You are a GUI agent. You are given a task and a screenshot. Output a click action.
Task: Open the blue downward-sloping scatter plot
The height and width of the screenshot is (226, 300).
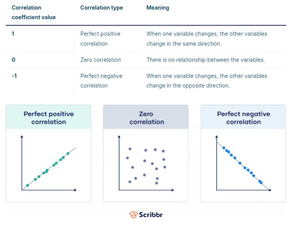tap(243, 165)
